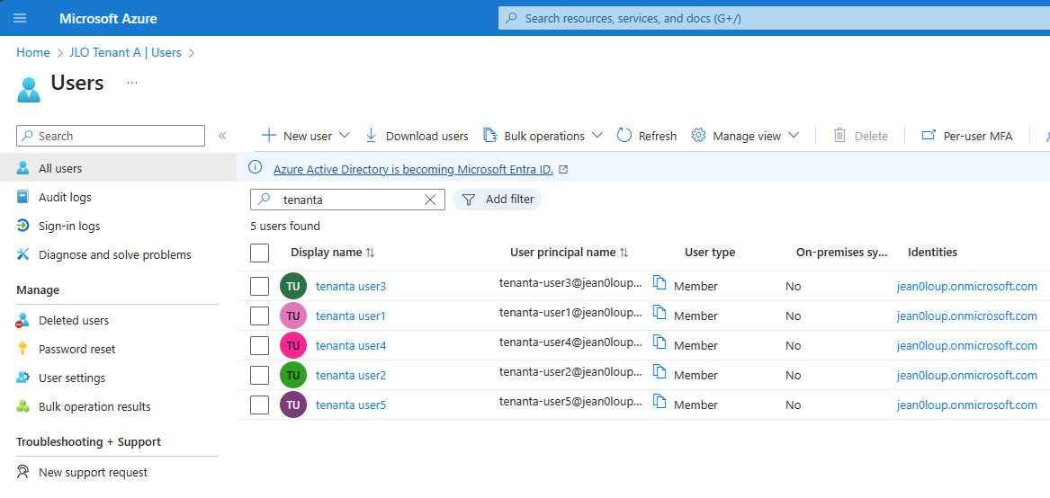Open the hamburger portal menu
Viewport: 1050px width, 498px height.
[x=20, y=18]
